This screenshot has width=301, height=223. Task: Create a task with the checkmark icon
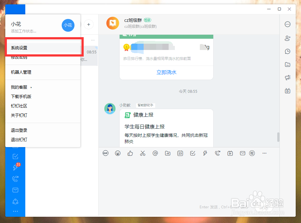(193, 153)
